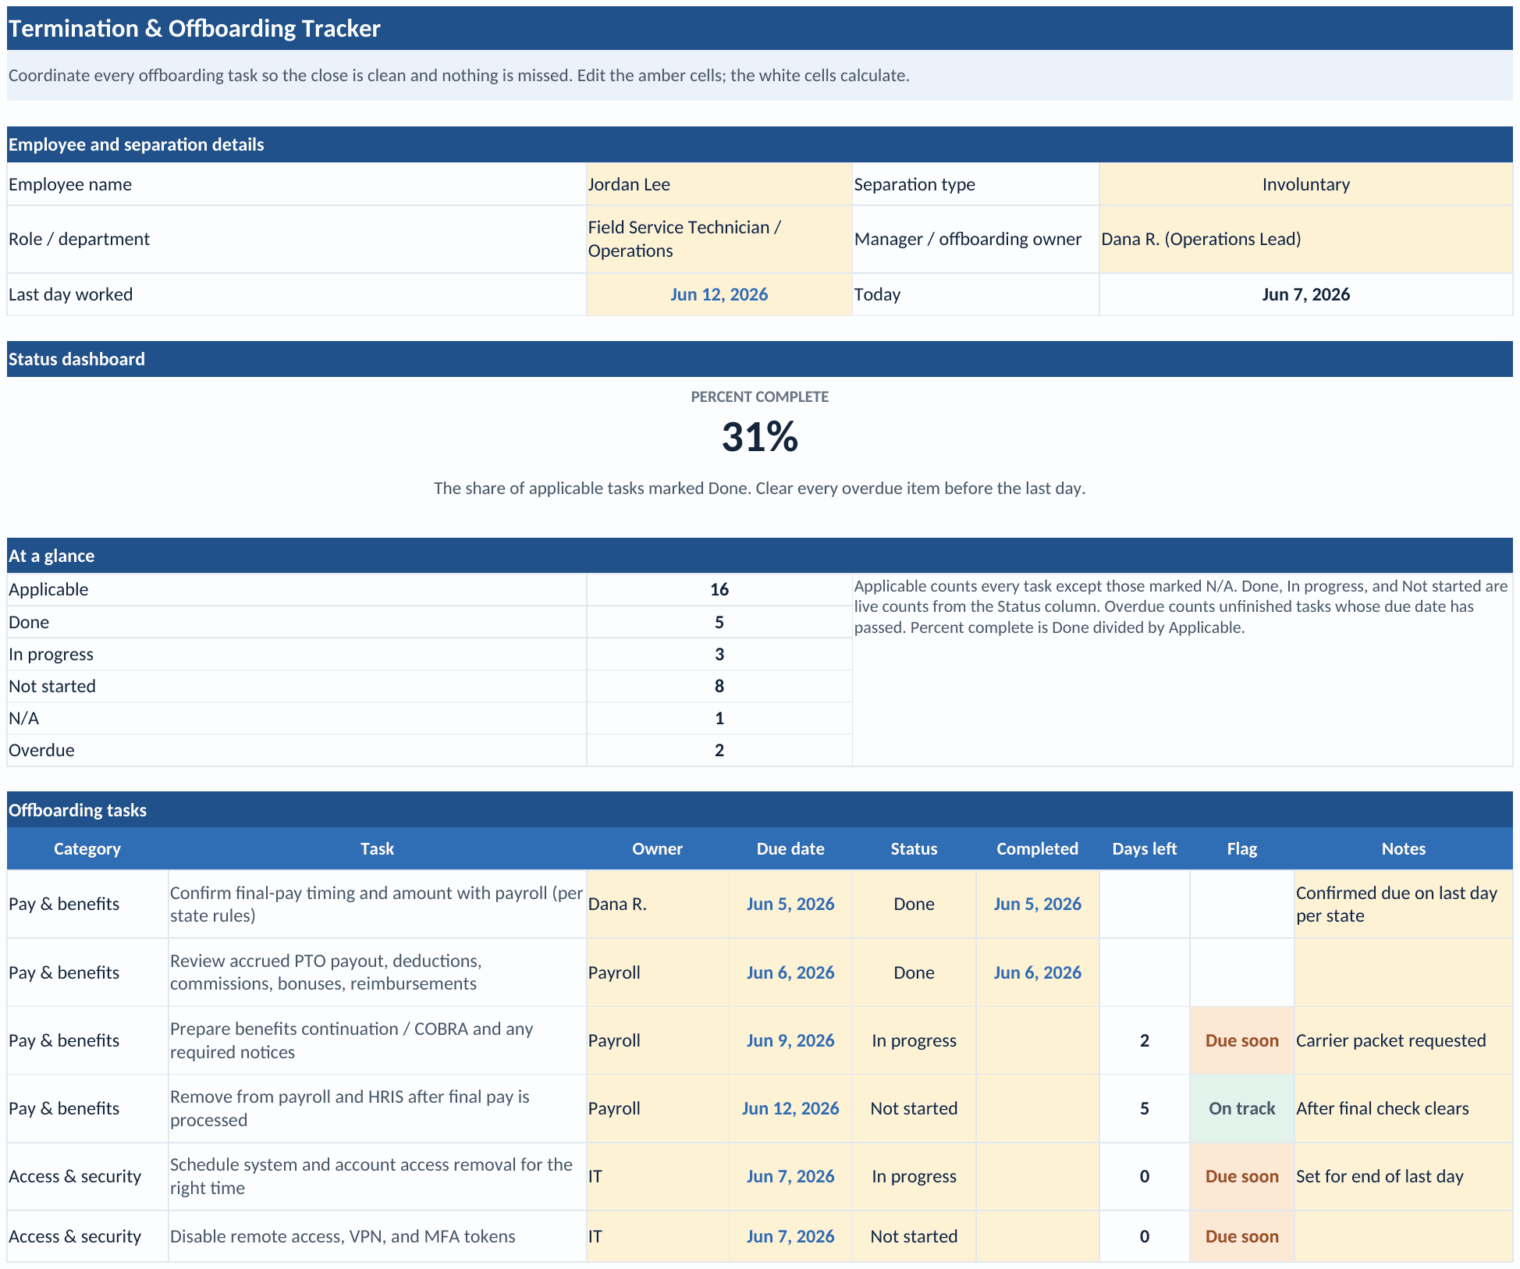Change the last day worked date Jun 12, 2026

[719, 294]
